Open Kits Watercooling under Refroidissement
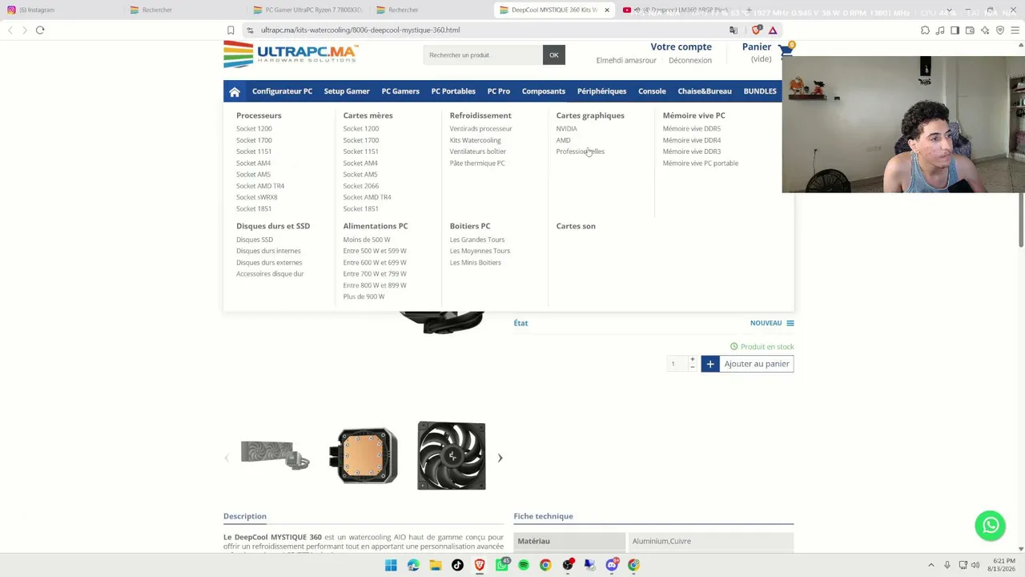1025x577 pixels. [x=475, y=140]
